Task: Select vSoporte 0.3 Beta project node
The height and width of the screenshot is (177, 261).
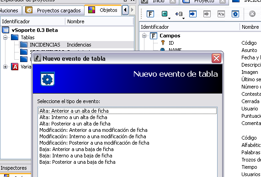Action: coord(35,30)
